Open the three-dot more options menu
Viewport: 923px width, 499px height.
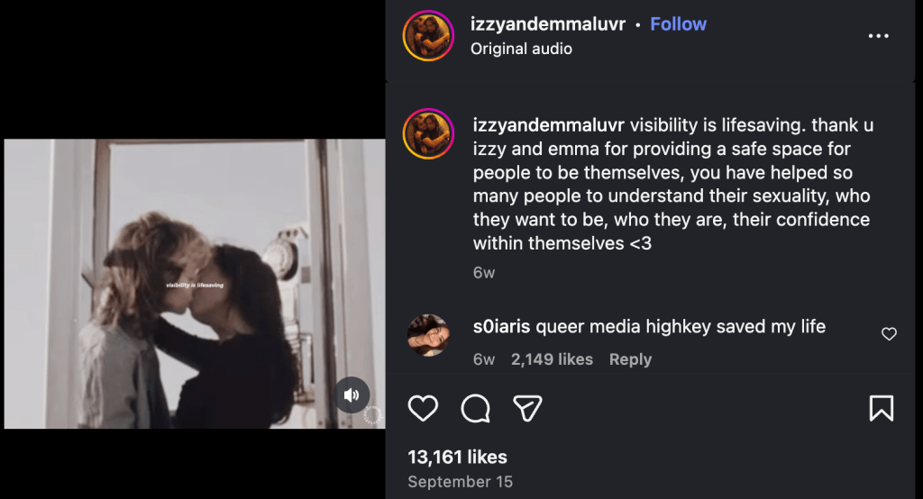878,36
